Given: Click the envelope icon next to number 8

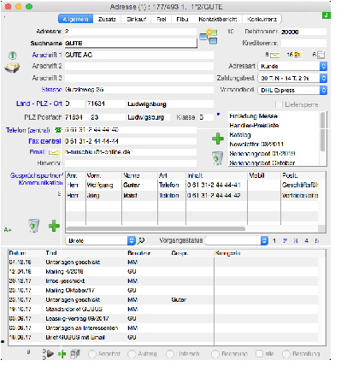Looking at the screenshot, I should (275, 55).
